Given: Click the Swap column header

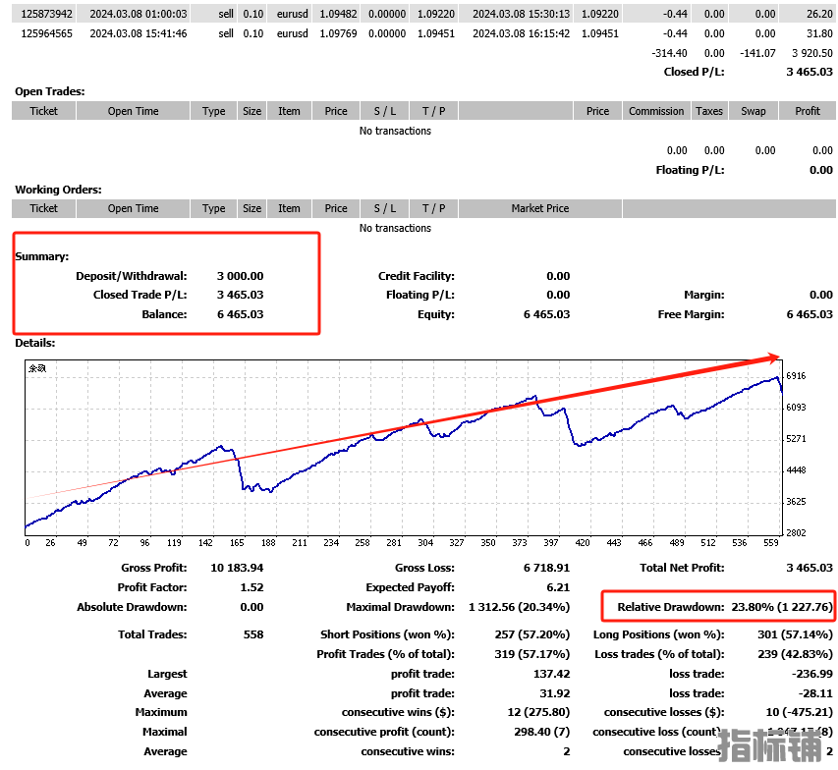Looking at the screenshot, I should click(x=754, y=111).
